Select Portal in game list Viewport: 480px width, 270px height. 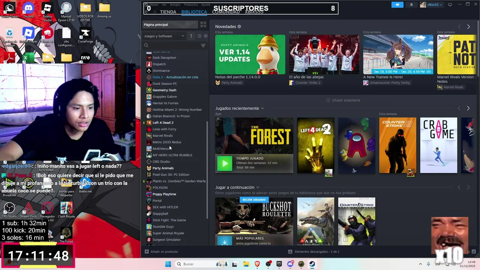click(157, 201)
